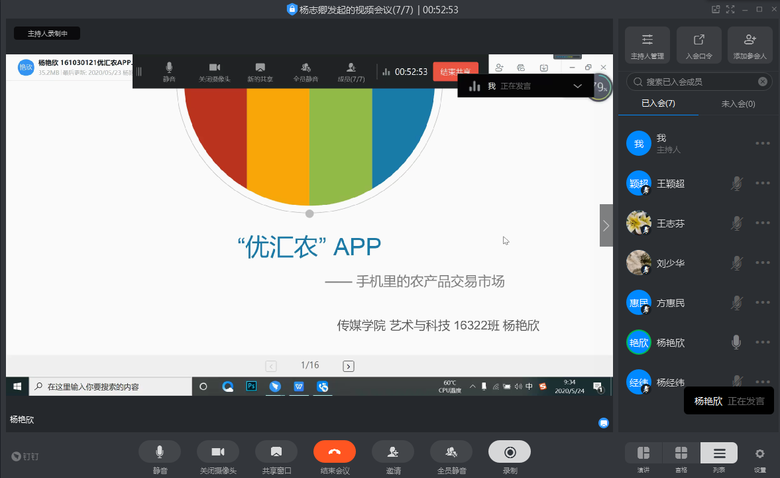The image size is (780, 478).
Task: Go to next slide page arrow
Action: (348, 366)
